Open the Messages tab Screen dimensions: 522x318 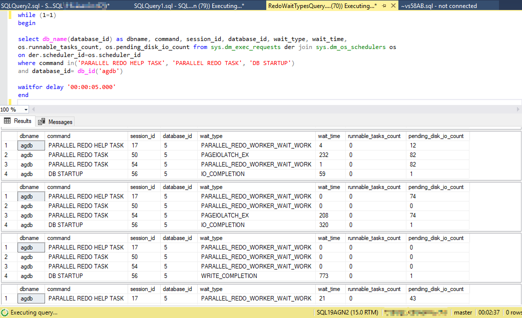point(60,121)
